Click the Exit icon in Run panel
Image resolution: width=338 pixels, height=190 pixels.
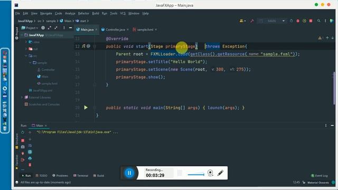pos(23,160)
